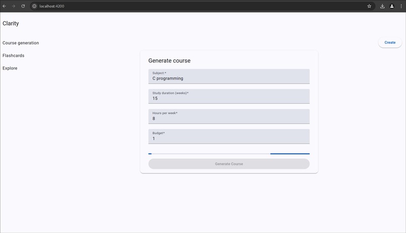Click the browser forward arrow
Image resolution: width=406 pixels, height=233 pixels.
tap(14, 6)
